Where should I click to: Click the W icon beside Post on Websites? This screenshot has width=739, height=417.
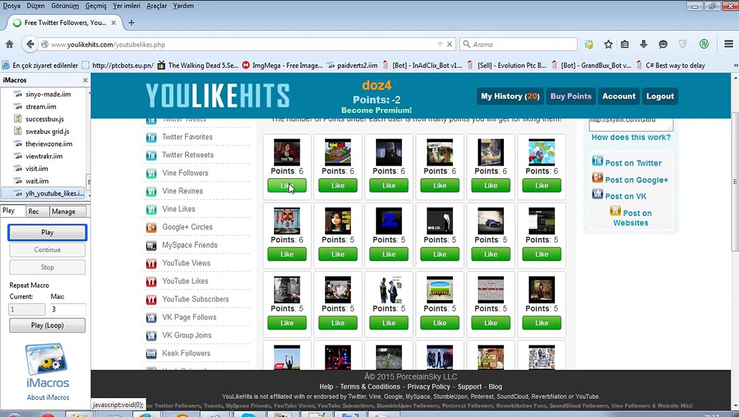(x=615, y=211)
